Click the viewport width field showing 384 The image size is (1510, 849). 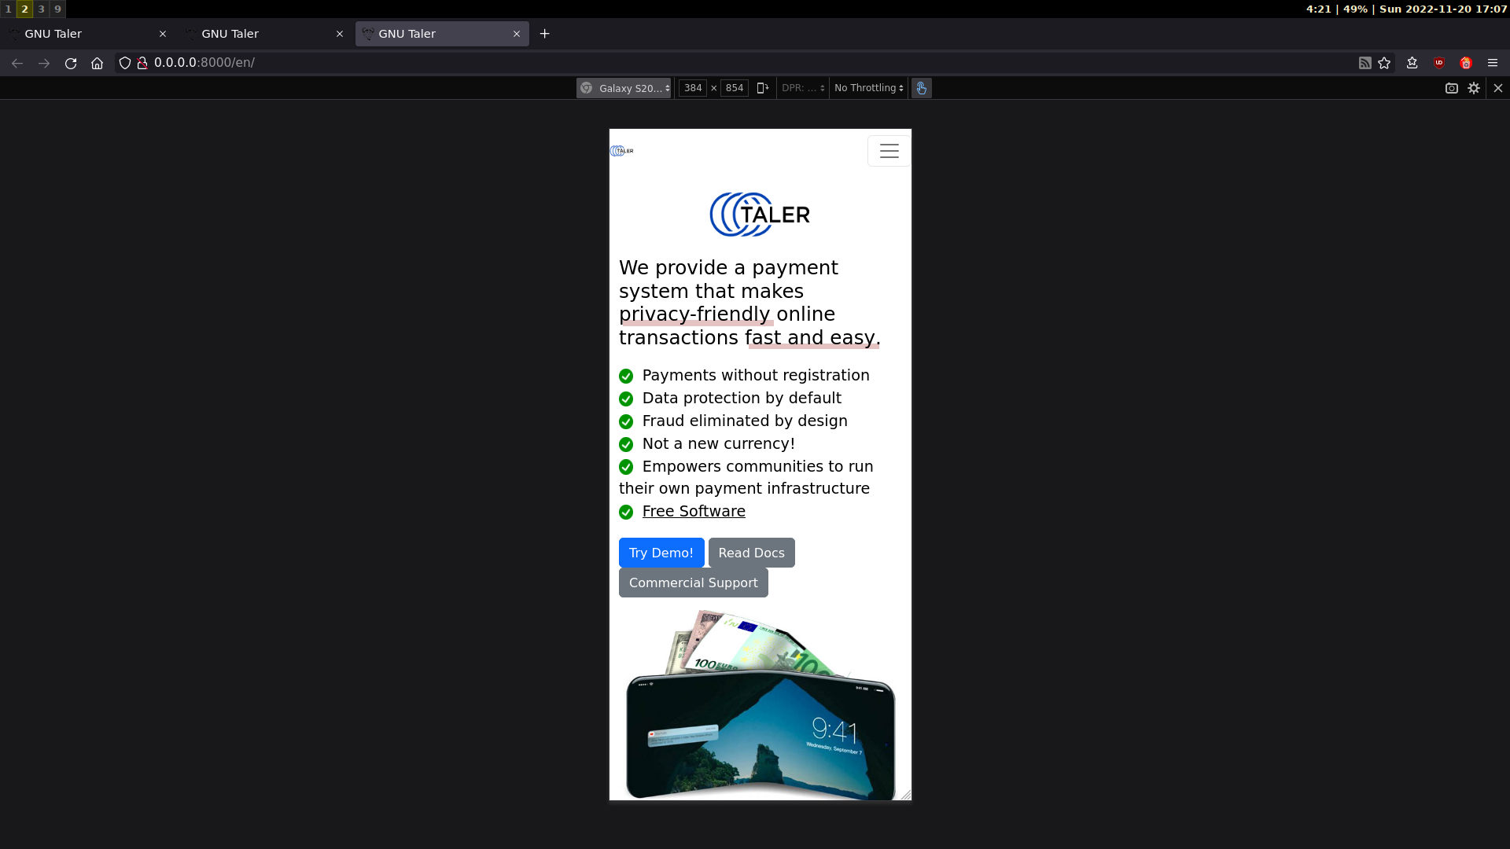pyautogui.click(x=693, y=88)
